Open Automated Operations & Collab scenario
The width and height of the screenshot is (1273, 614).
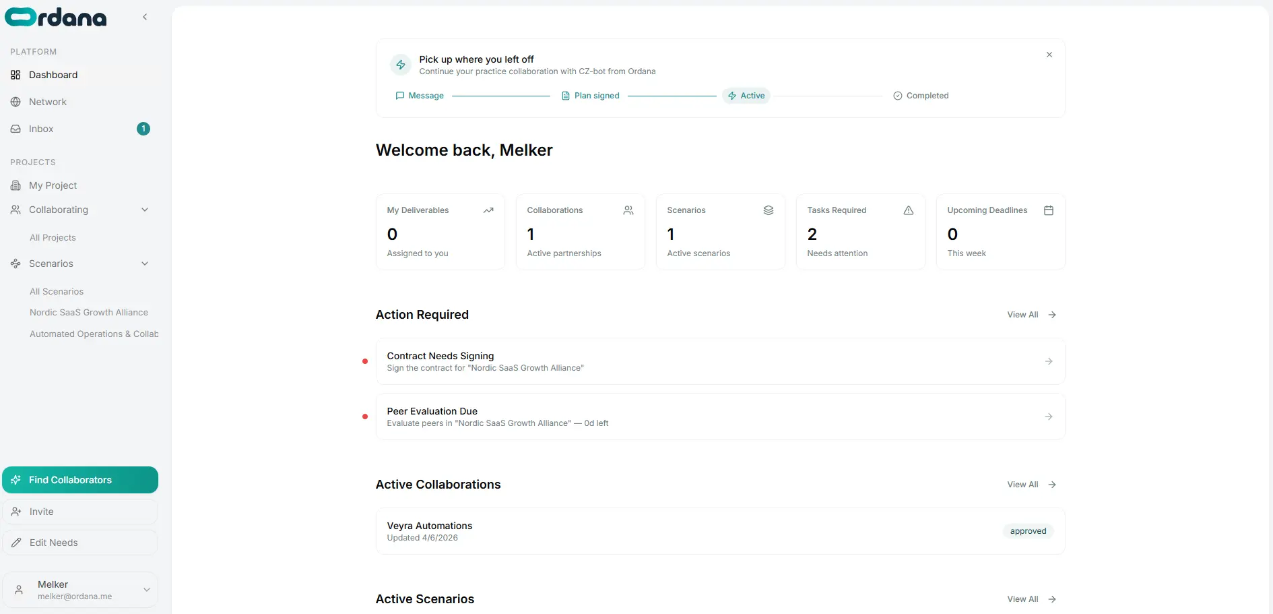coord(94,334)
